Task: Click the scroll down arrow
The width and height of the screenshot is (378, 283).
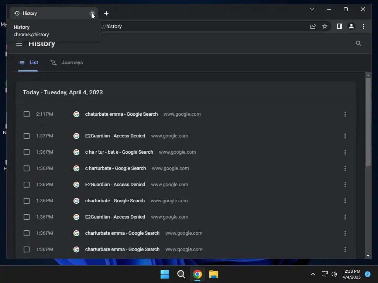Action: click(368, 256)
